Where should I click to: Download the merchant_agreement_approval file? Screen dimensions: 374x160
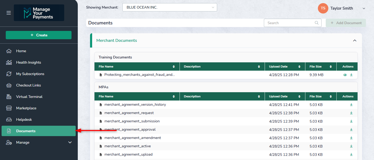pos(351,130)
